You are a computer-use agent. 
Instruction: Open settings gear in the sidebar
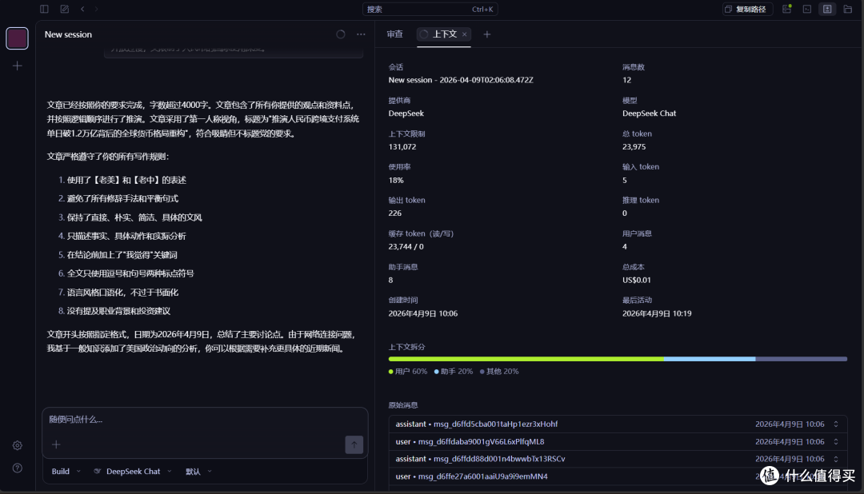point(17,445)
